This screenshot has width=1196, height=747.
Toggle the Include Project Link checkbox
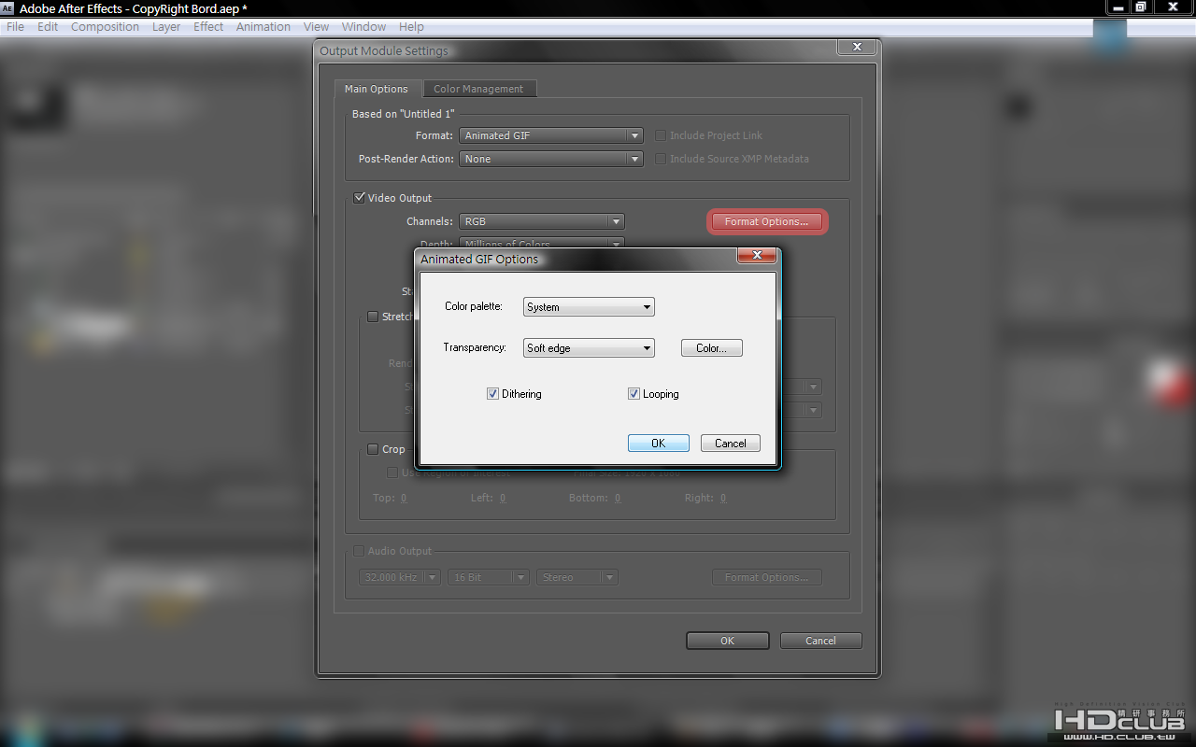(x=661, y=135)
